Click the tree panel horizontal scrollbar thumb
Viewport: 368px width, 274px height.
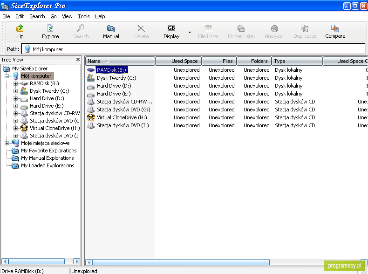point(36,261)
